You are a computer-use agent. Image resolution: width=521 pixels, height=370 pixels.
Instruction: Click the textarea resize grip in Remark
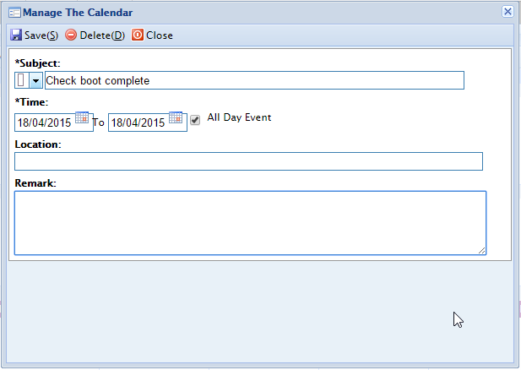[482, 251]
